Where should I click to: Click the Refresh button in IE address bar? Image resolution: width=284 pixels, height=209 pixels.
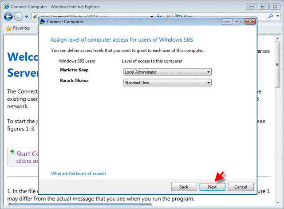tap(160, 16)
